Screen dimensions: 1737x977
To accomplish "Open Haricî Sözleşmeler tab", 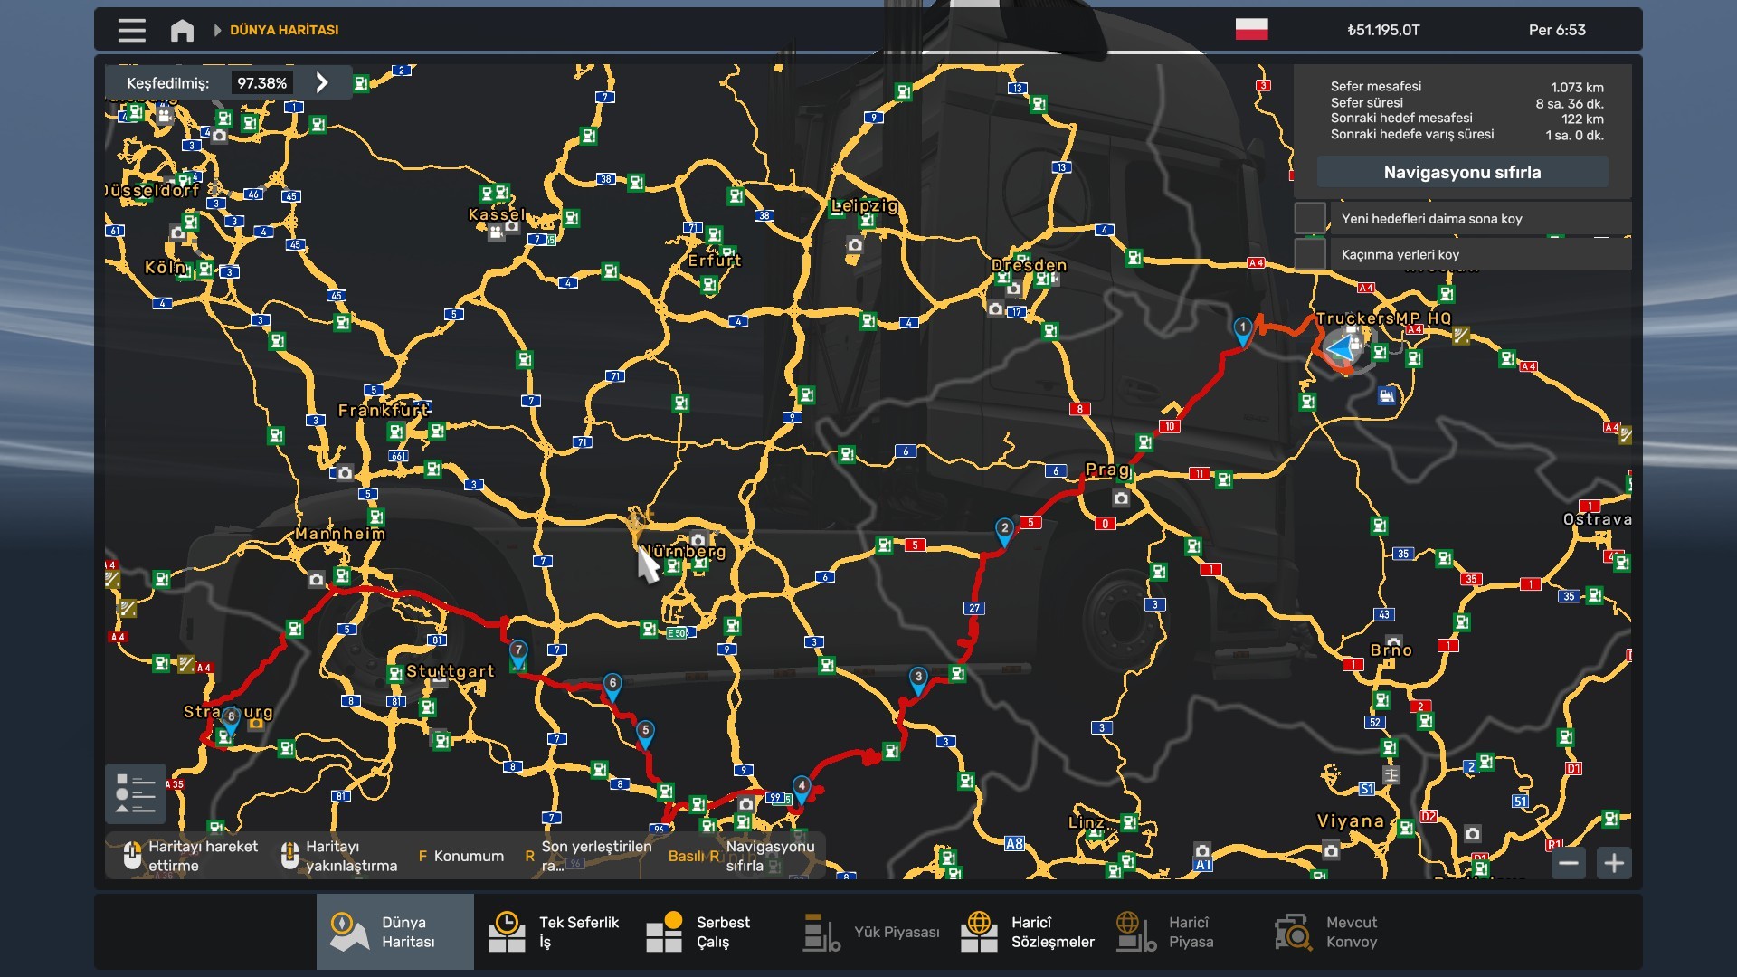I will (1028, 932).
